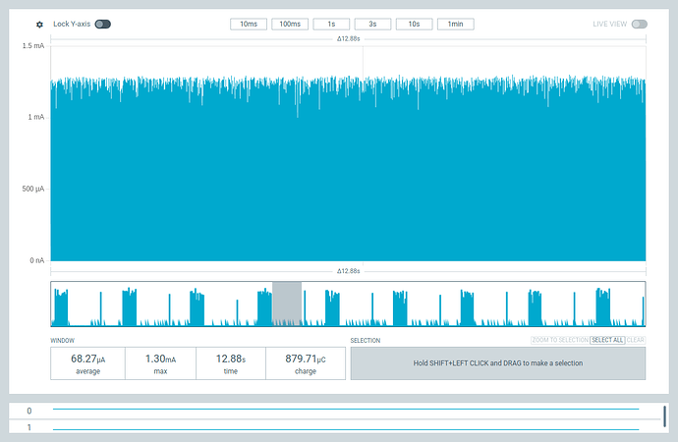Viewport: 678px width, 442px height.
Task: Click the digital channels scrollbar
Action: (x=665, y=416)
